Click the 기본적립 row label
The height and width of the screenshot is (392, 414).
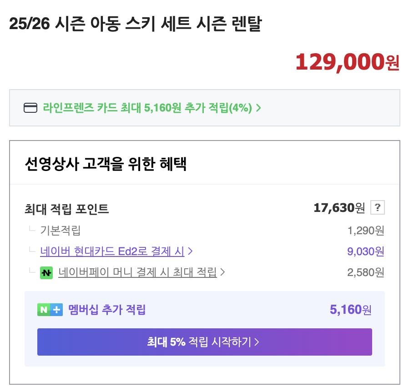pos(61,231)
